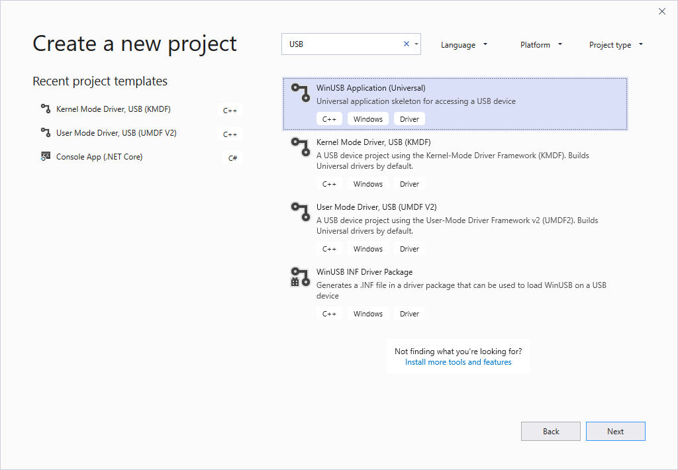
Task: Open the Language filter dropdown
Action: pyautogui.click(x=463, y=44)
